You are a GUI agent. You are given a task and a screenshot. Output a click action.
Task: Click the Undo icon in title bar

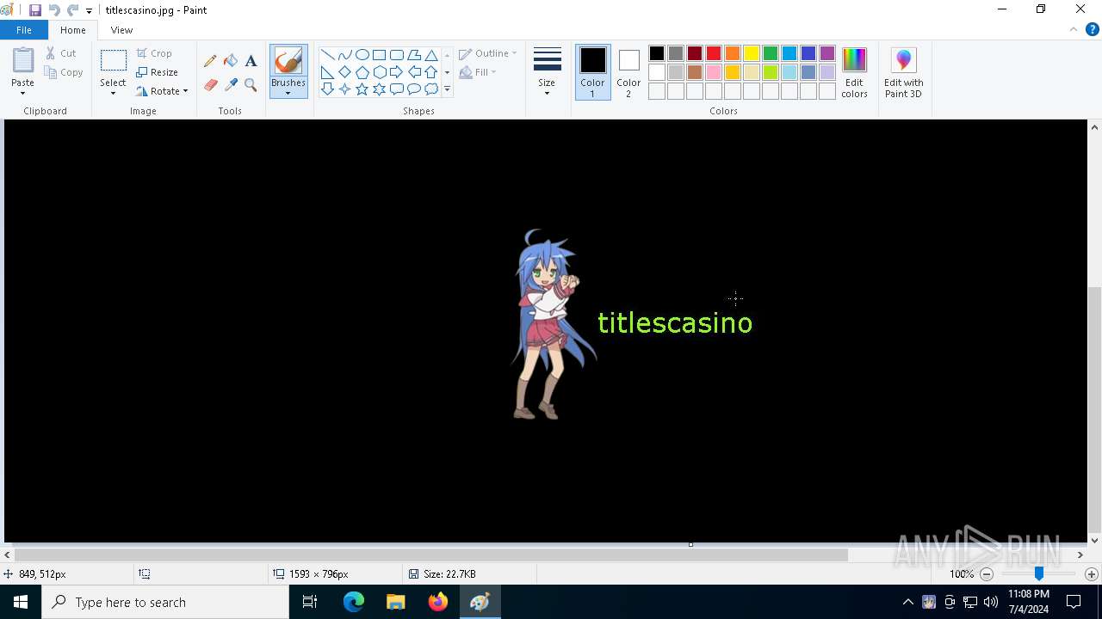click(54, 10)
